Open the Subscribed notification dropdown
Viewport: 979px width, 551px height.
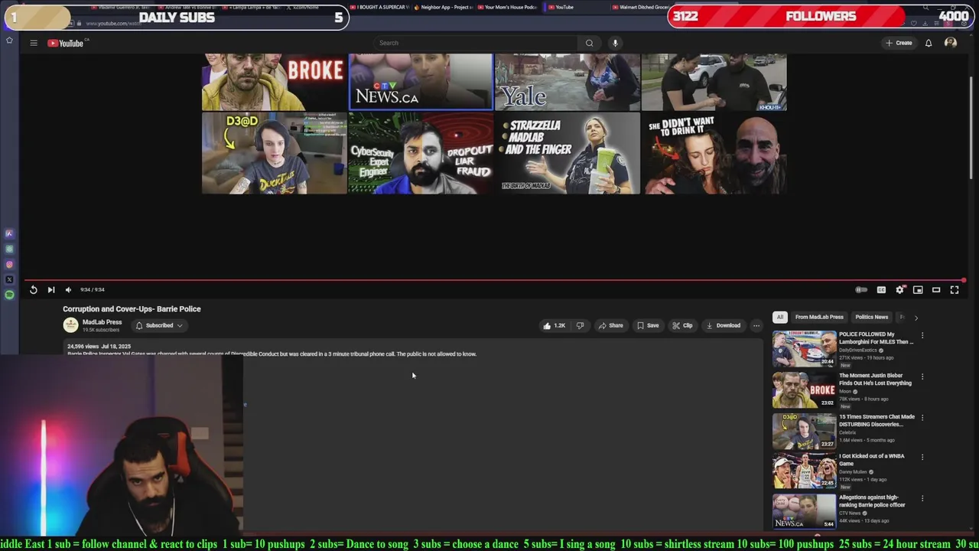click(x=159, y=325)
